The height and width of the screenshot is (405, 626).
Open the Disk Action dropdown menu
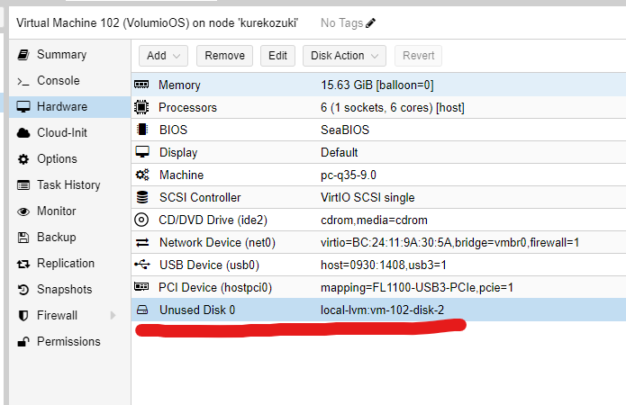pyautogui.click(x=344, y=56)
